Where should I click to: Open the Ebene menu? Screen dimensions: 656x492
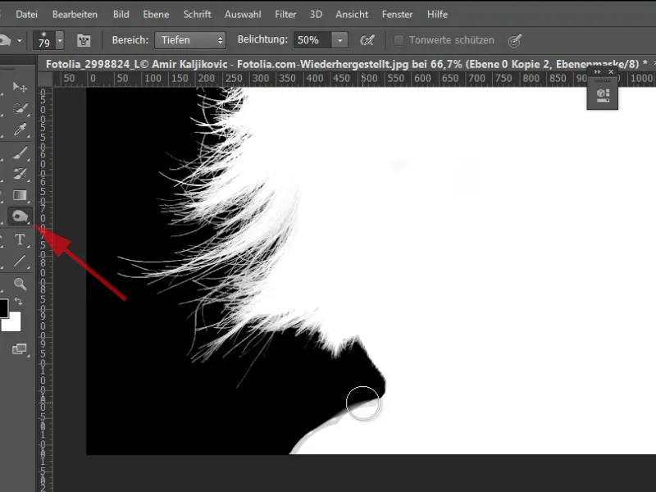(x=157, y=15)
